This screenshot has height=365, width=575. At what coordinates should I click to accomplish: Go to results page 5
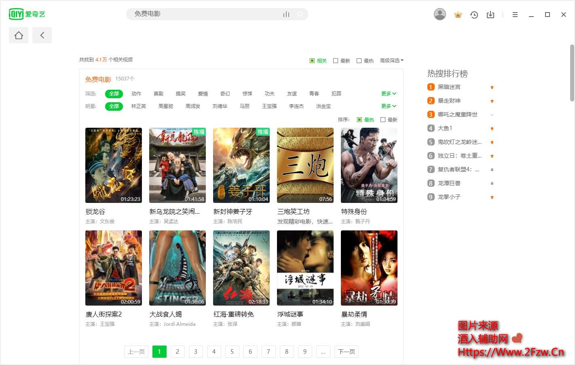click(x=232, y=352)
